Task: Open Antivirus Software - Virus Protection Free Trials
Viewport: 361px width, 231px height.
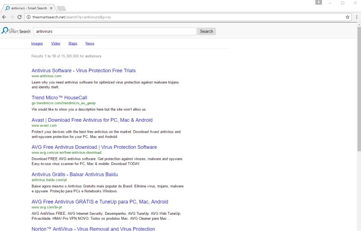Action: [x=83, y=70]
